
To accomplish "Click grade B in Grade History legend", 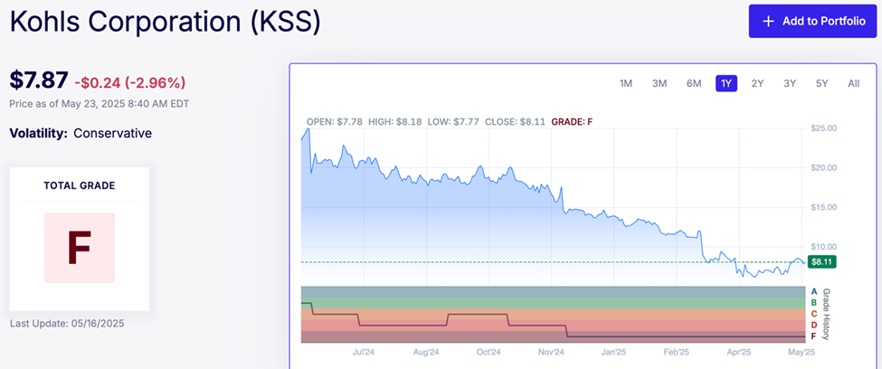I will (813, 303).
